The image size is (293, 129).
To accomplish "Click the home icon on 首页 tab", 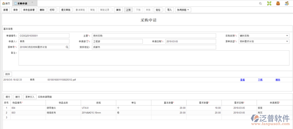I will tap(3, 3).
